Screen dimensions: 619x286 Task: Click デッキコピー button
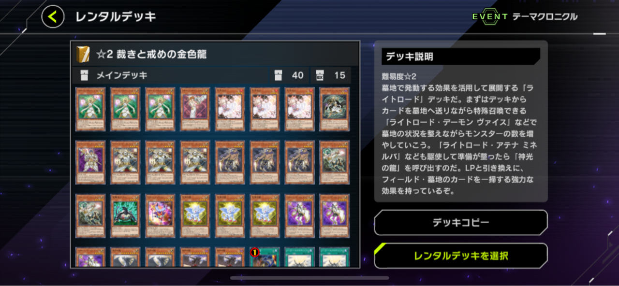461,223
